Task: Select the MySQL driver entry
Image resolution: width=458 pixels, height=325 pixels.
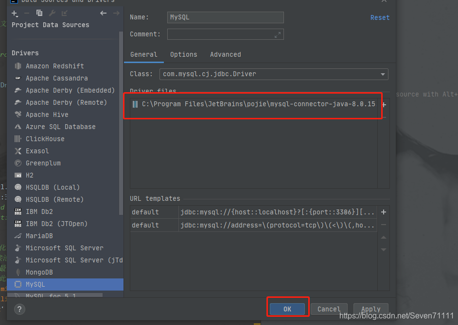Action: [x=65, y=284]
